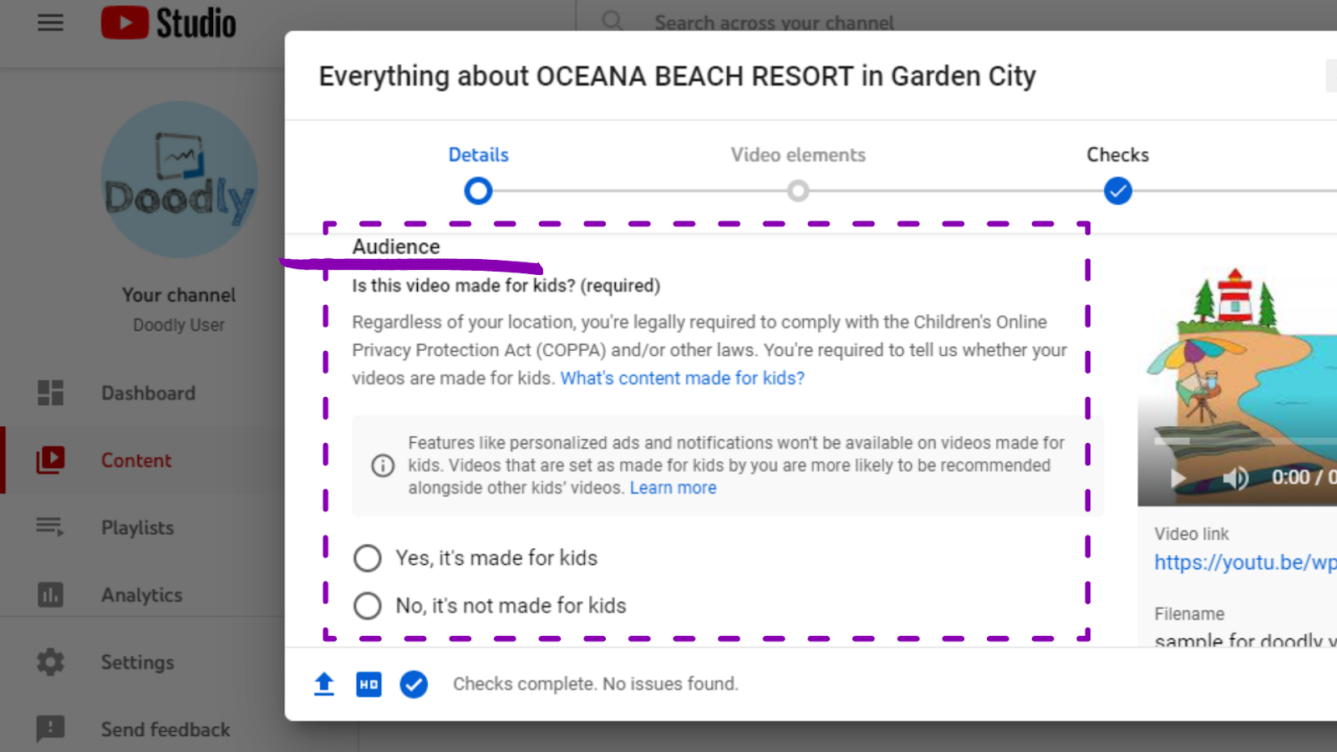1337x752 pixels.
Task: Open "What's content made for kids?" link
Action: click(683, 379)
